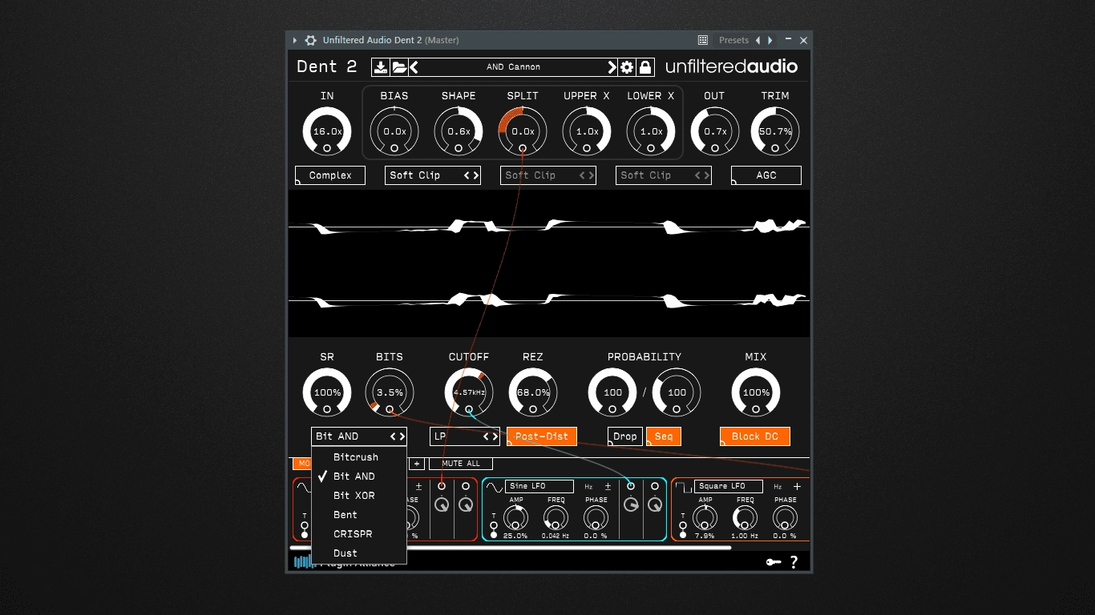Choose Bit XOR from the mode menu

point(359,496)
